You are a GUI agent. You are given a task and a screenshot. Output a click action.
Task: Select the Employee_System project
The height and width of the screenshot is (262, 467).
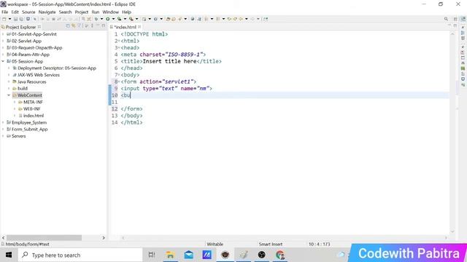29,122
